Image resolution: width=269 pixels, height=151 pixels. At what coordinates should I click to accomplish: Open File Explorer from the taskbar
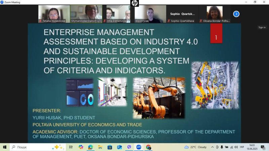click(x=100, y=147)
